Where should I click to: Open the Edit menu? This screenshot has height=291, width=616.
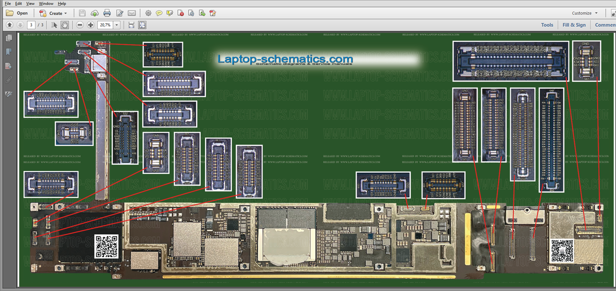click(19, 3)
